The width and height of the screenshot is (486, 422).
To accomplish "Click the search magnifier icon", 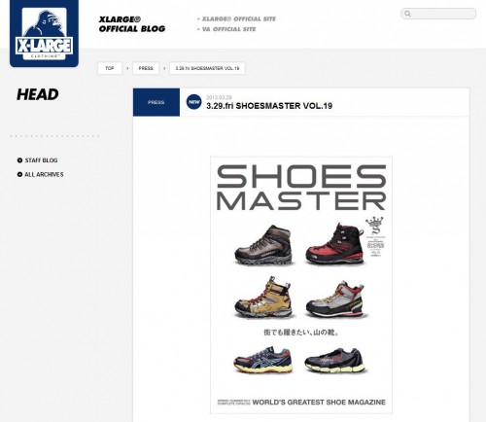I will pos(407,14).
